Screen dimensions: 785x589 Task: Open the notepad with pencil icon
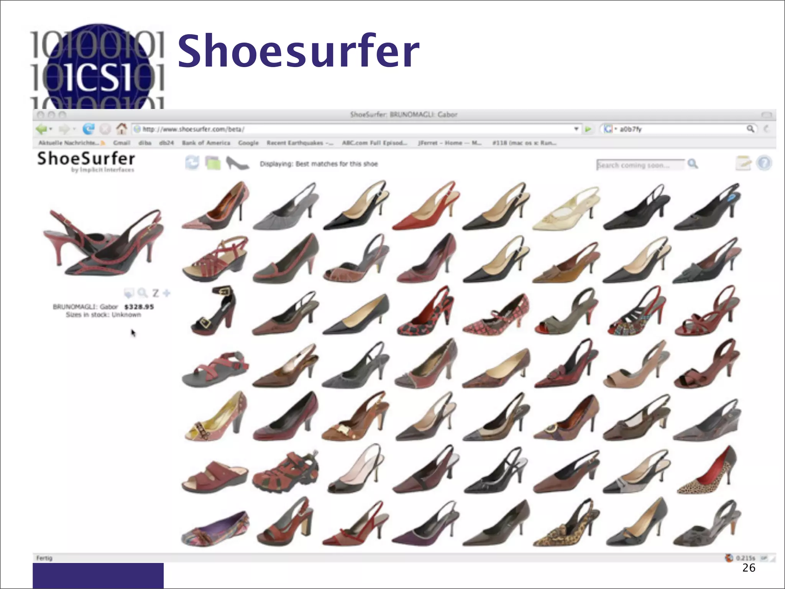(x=743, y=163)
